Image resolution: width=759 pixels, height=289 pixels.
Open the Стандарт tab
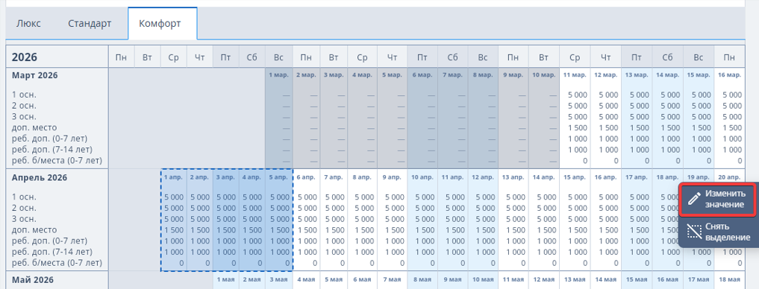point(90,23)
